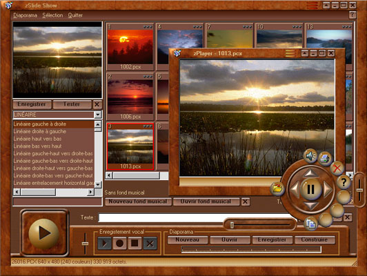
Task: Start vocal recording with the record circle
Action: (x=119, y=244)
